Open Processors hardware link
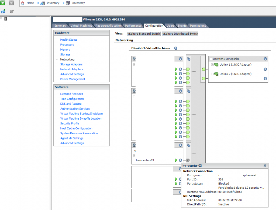 coord(67,45)
